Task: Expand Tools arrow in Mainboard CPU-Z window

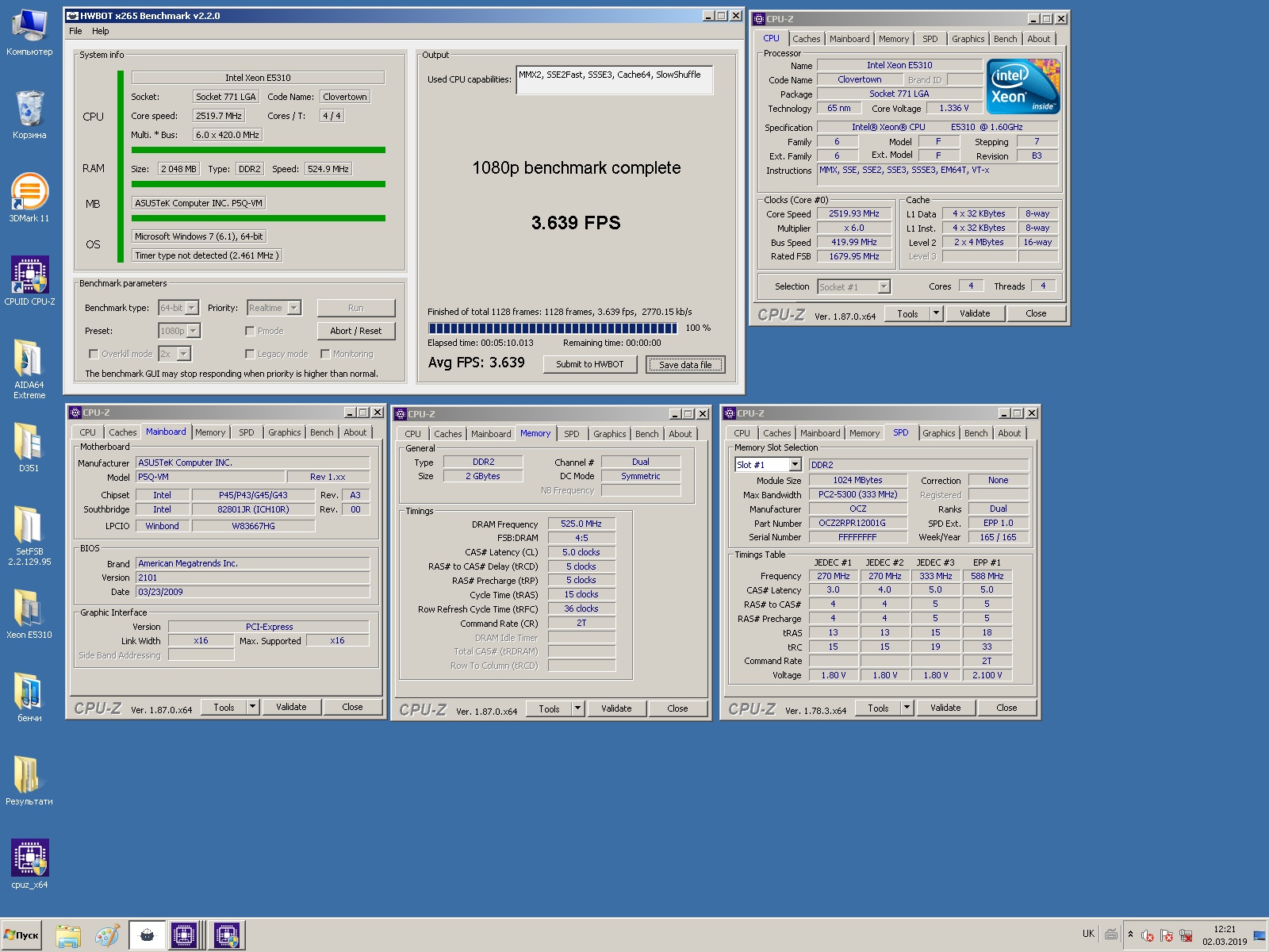Action: pos(253,707)
